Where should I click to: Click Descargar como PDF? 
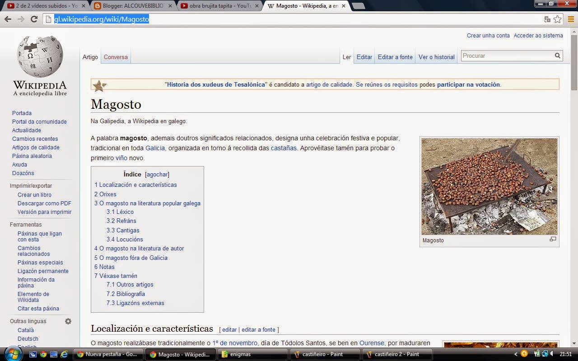coord(44,204)
